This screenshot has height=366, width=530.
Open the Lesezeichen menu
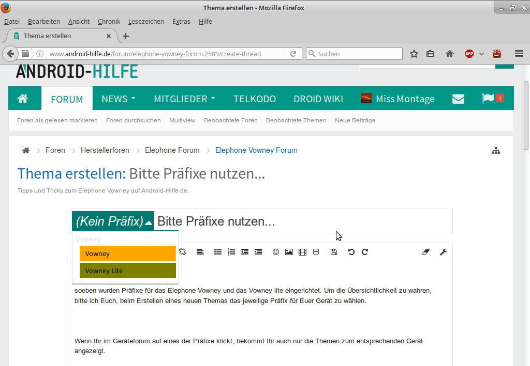point(146,22)
